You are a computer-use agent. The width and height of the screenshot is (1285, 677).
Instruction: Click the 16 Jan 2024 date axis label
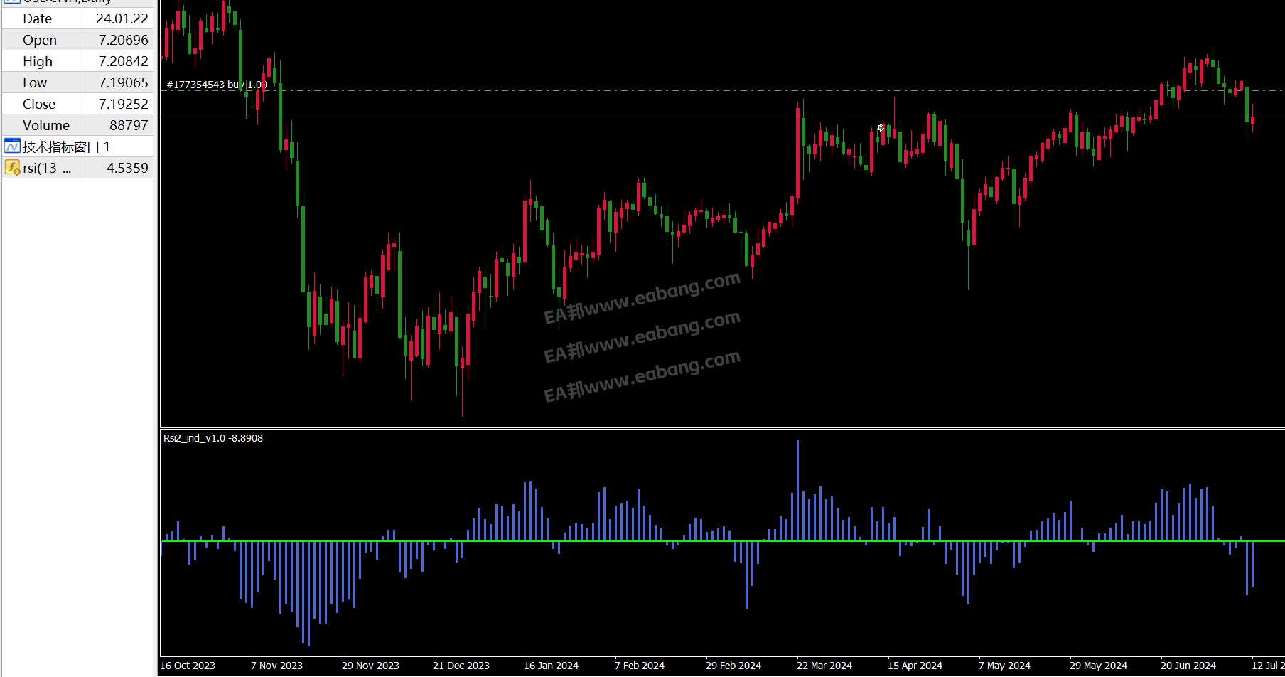[551, 666]
